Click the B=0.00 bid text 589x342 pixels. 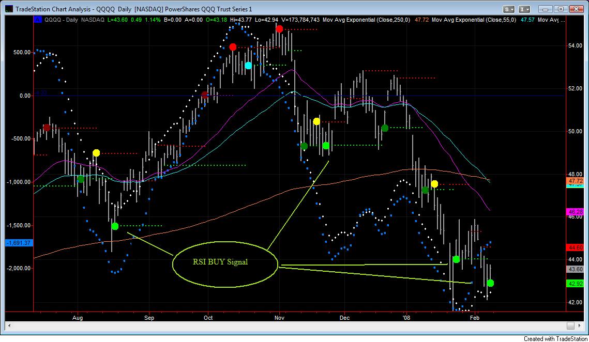pos(173,20)
